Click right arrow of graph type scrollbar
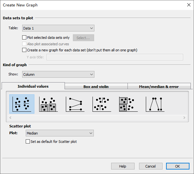This screenshot has width=194, height=174. click(184, 118)
